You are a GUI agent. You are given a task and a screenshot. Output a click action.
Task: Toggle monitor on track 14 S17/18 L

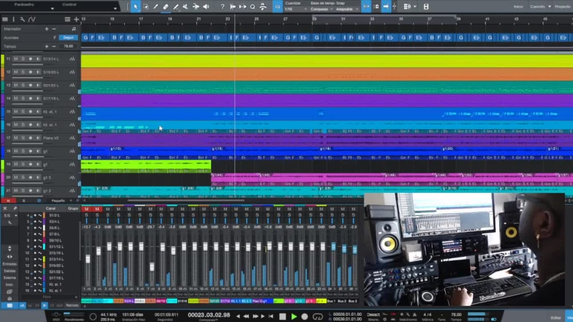[38, 98]
